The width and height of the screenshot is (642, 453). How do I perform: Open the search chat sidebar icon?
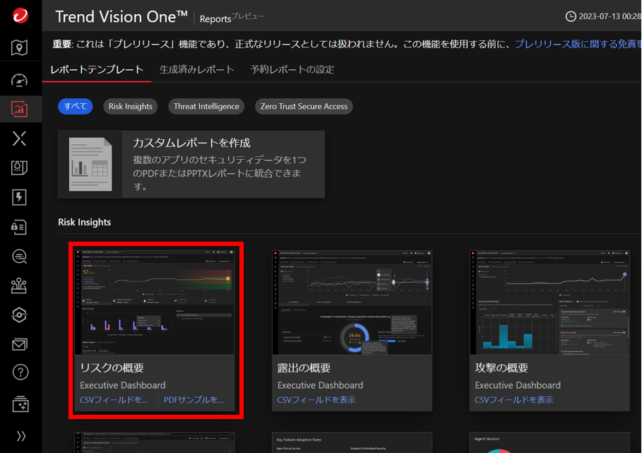[x=19, y=257]
